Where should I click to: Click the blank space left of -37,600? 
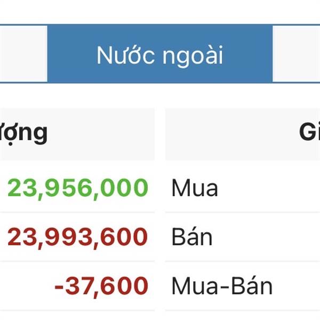[x=27, y=286]
